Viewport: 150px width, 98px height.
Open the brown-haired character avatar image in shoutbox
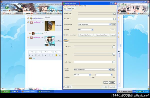(50, 26)
